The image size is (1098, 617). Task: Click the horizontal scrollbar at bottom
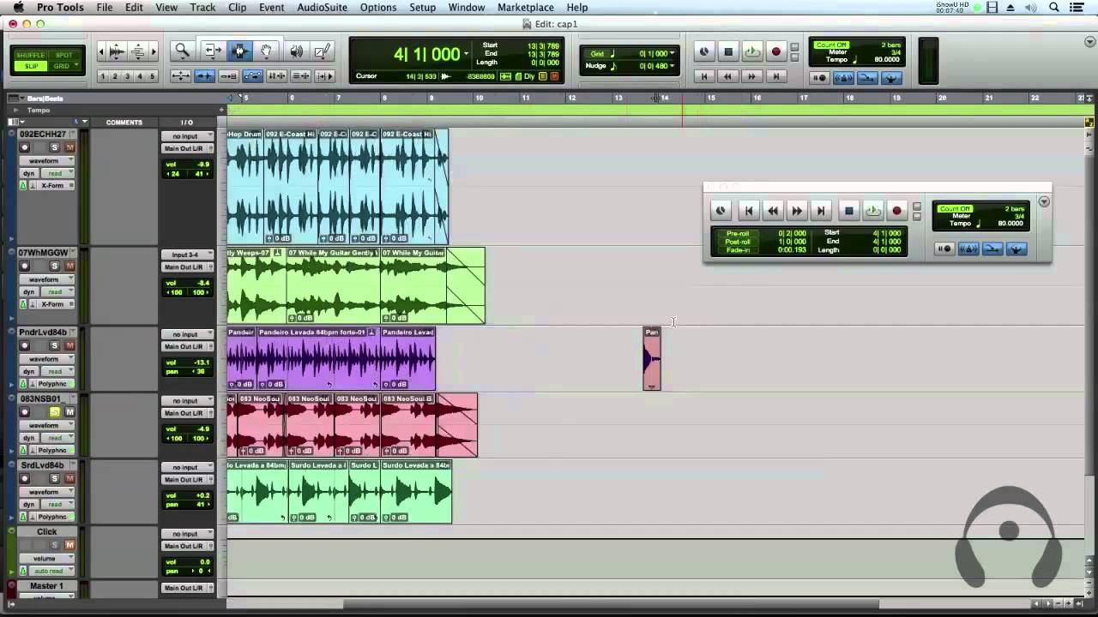pyautogui.click(x=612, y=604)
